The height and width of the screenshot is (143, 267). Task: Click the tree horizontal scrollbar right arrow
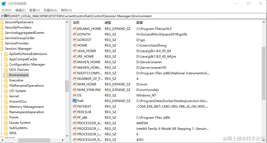pos(63,140)
